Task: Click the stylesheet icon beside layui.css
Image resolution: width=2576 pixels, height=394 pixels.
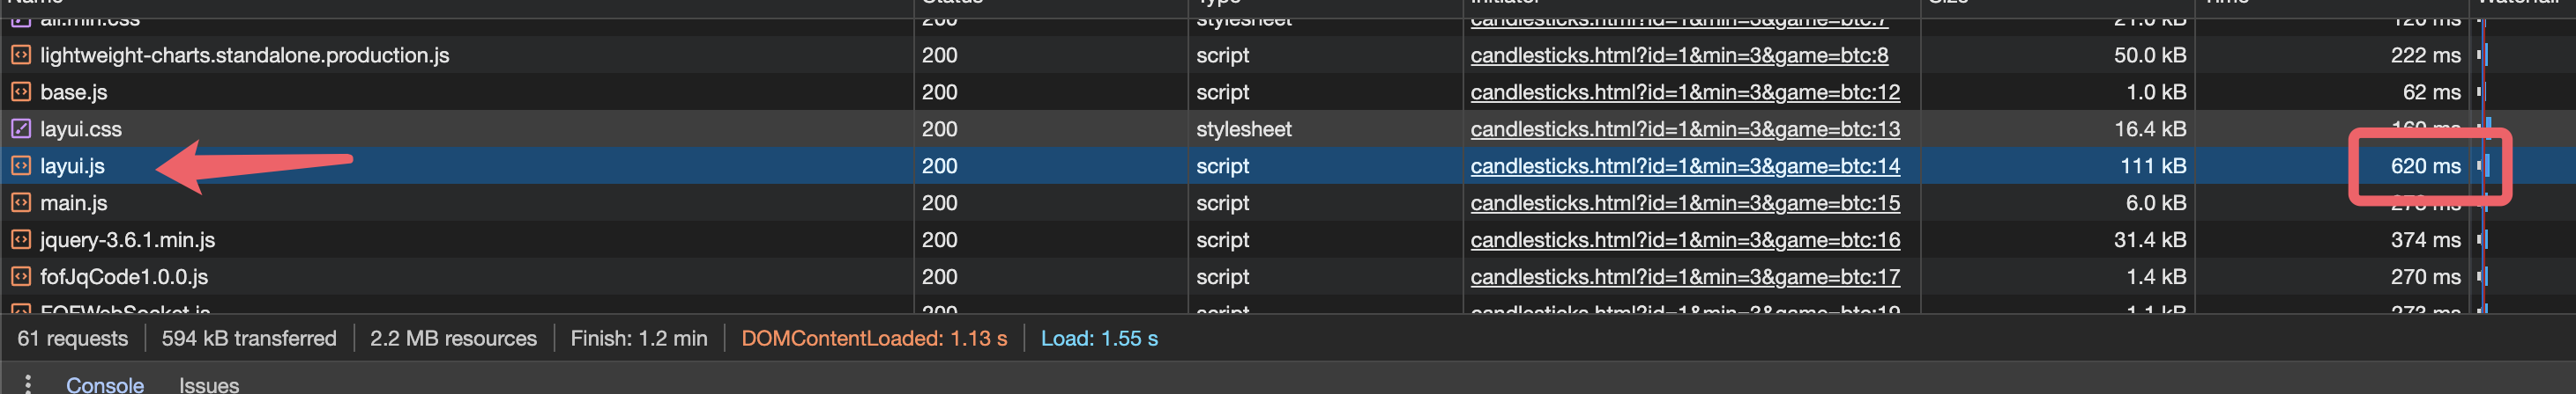Action: click(21, 128)
